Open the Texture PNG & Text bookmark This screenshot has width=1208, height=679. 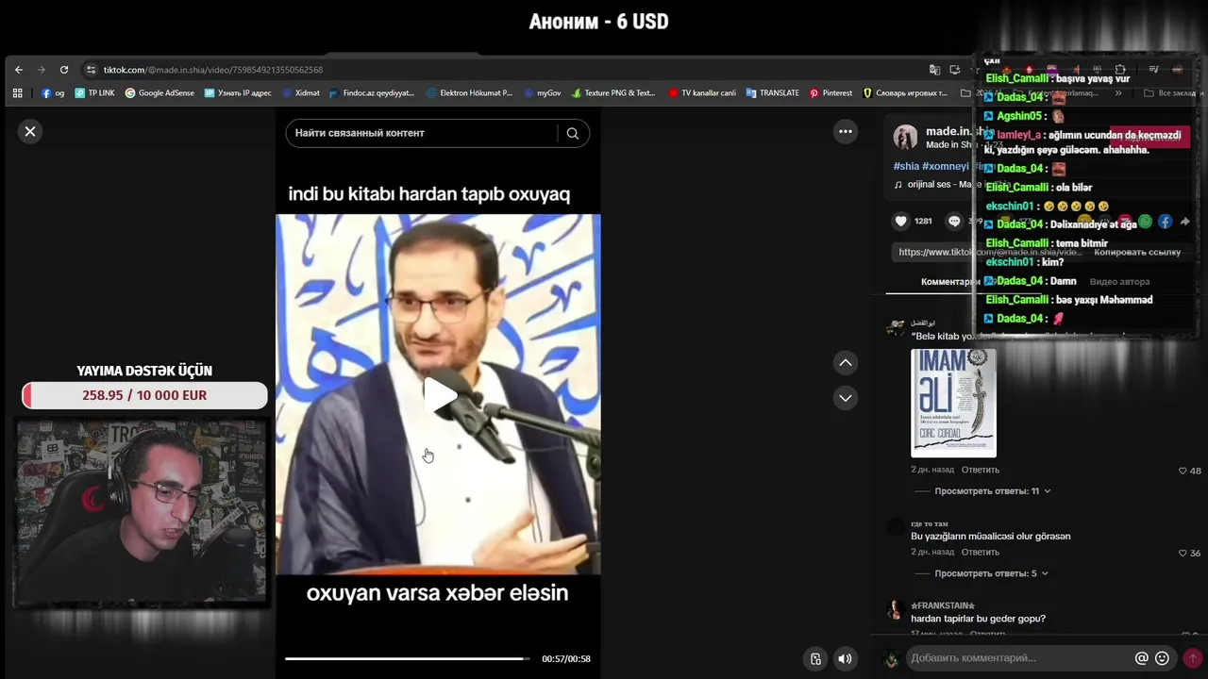(x=613, y=93)
